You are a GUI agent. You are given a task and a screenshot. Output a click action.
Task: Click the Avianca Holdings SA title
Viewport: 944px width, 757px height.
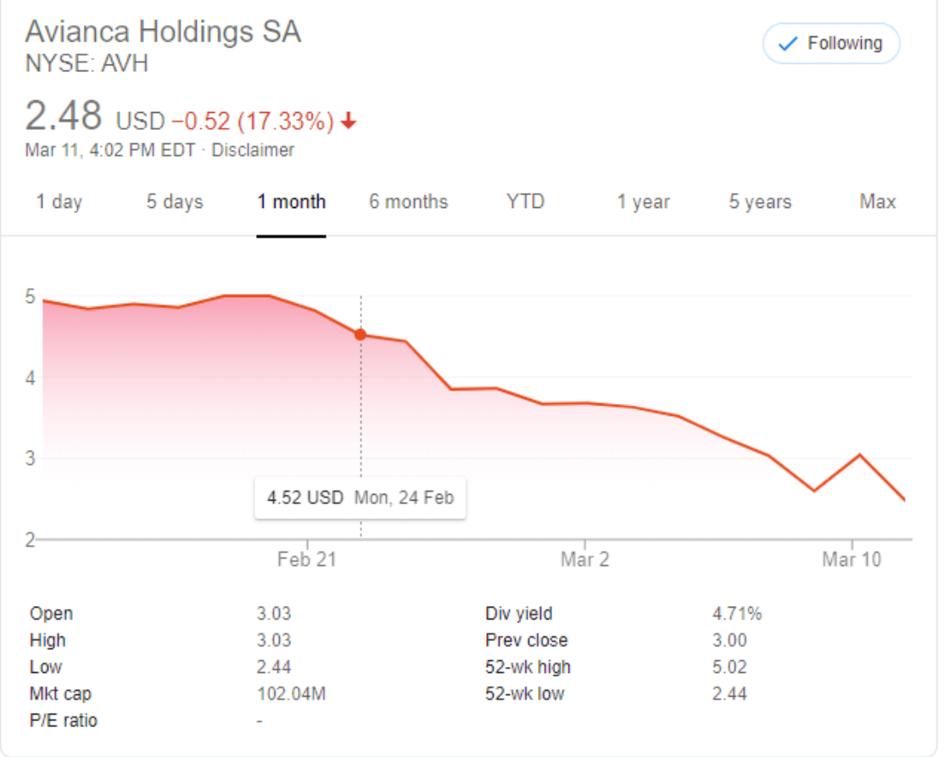coord(163,31)
